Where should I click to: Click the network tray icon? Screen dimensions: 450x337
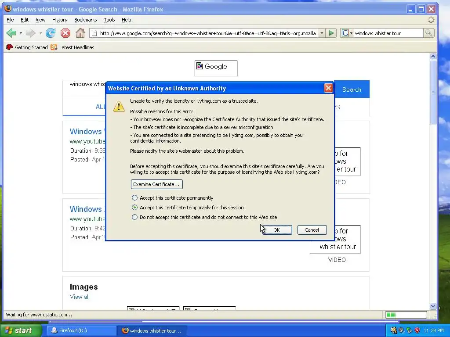410,330
